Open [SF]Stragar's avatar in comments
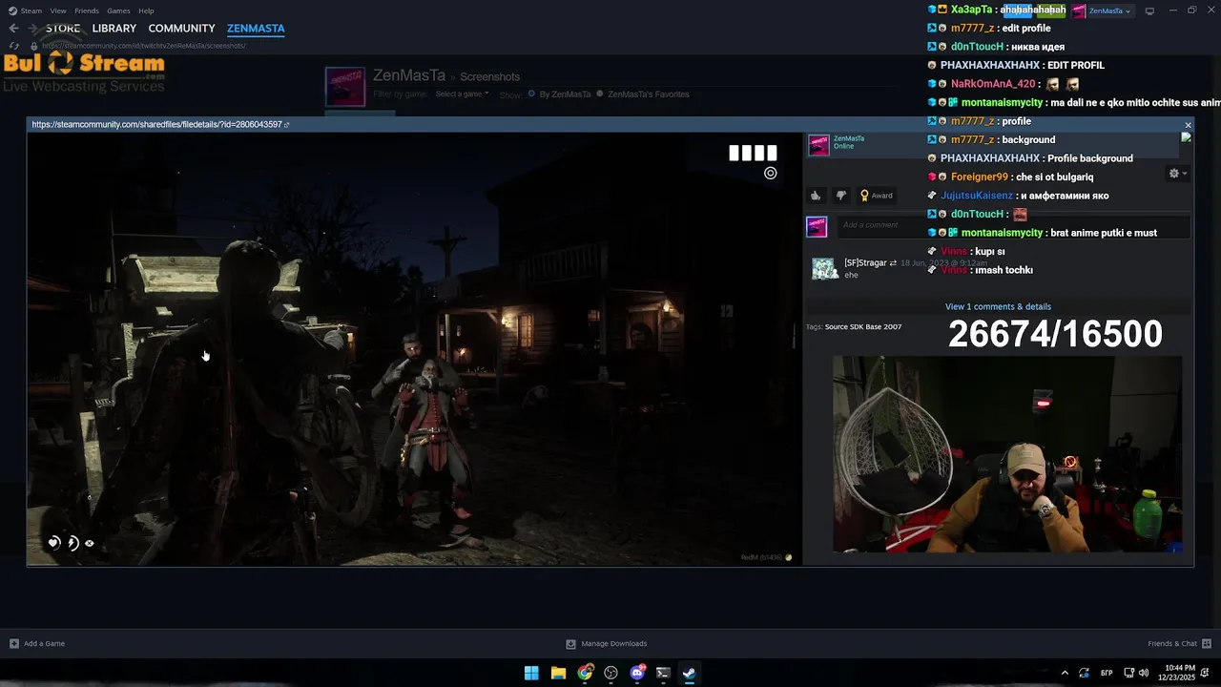The height and width of the screenshot is (687, 1221). 824,269
